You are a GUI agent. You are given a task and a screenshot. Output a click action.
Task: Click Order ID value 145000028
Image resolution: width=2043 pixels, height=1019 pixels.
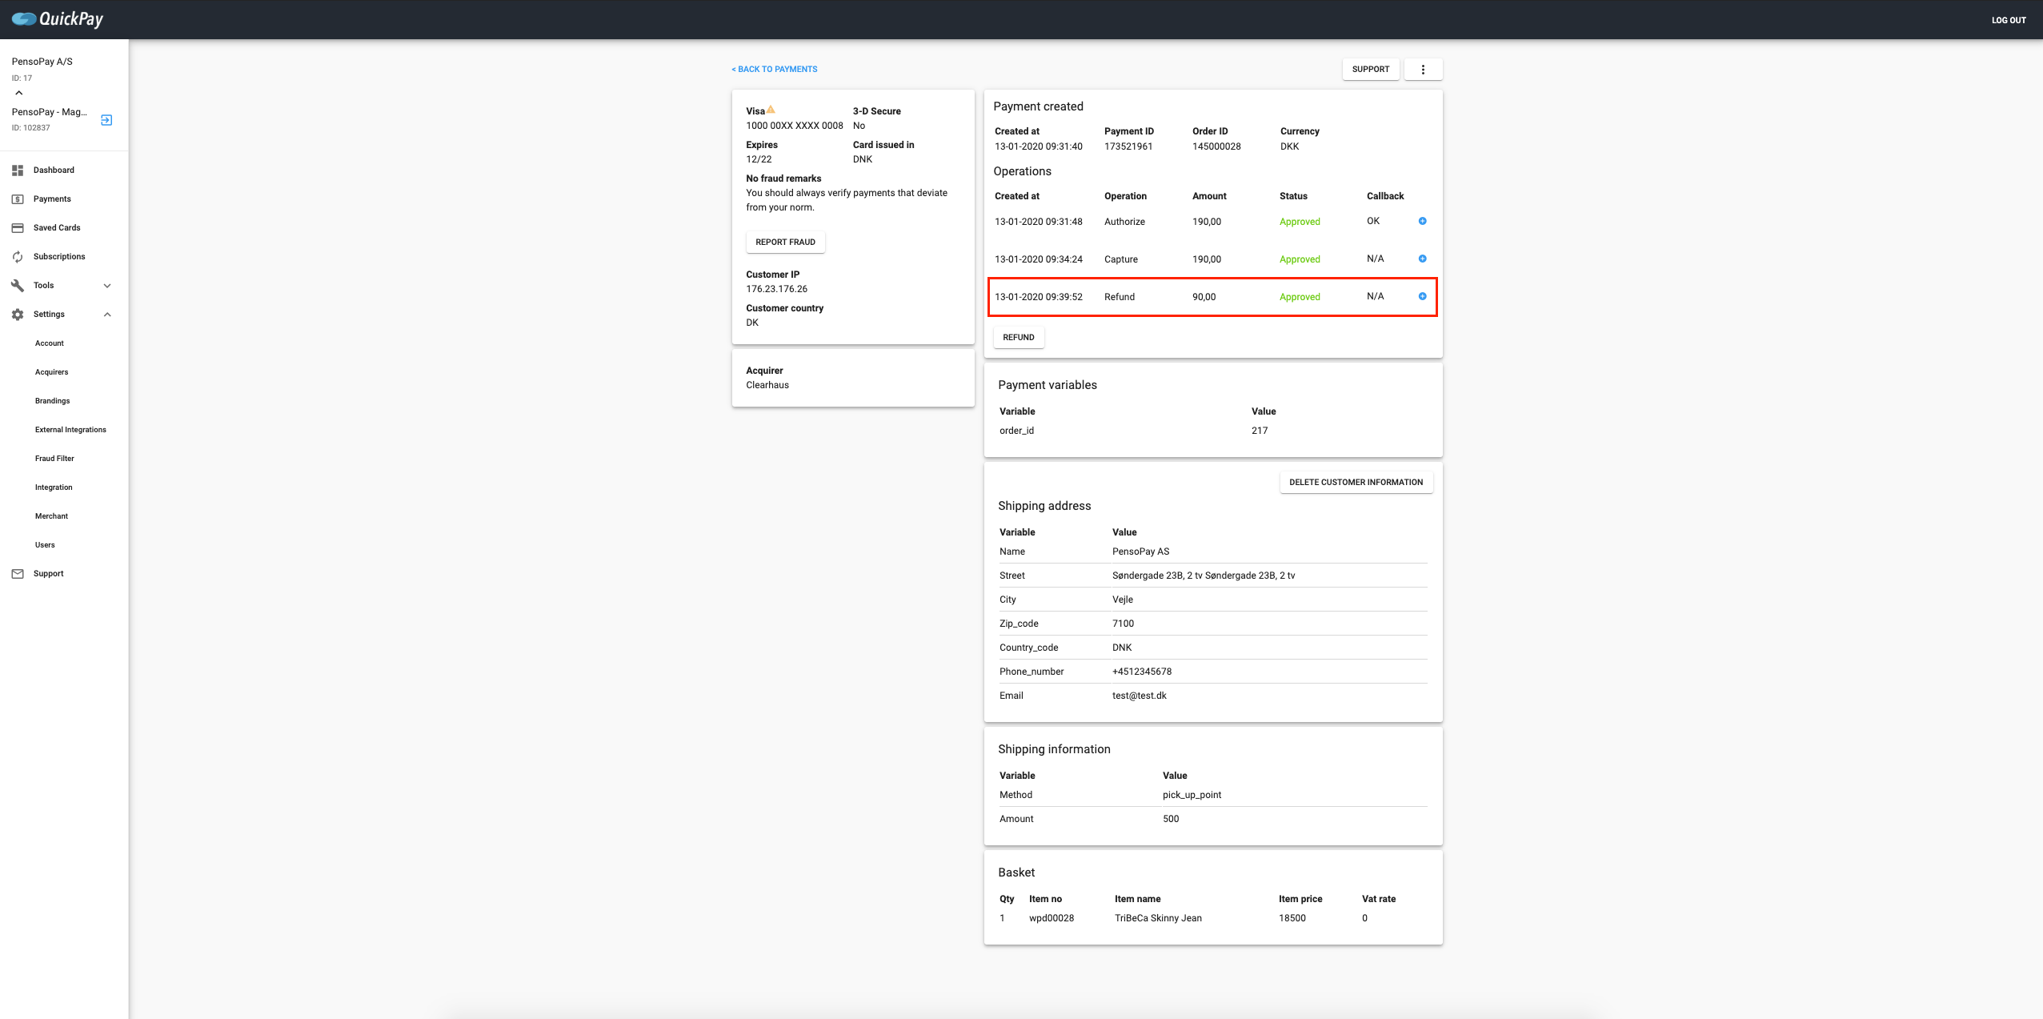(x=1216, y=146)
